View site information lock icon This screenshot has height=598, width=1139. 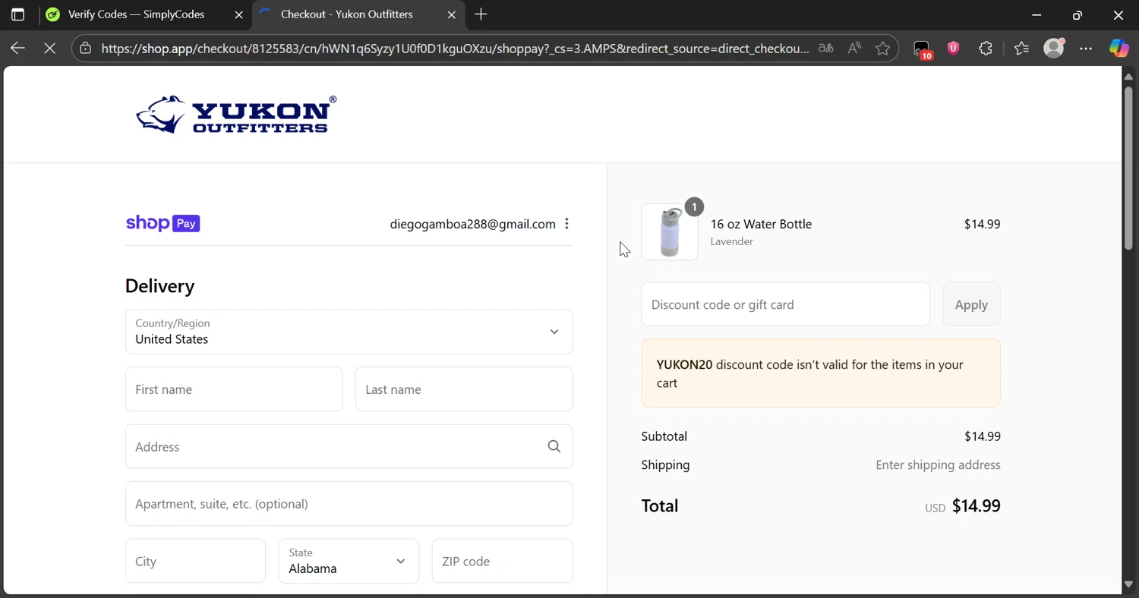pos(86,49)
